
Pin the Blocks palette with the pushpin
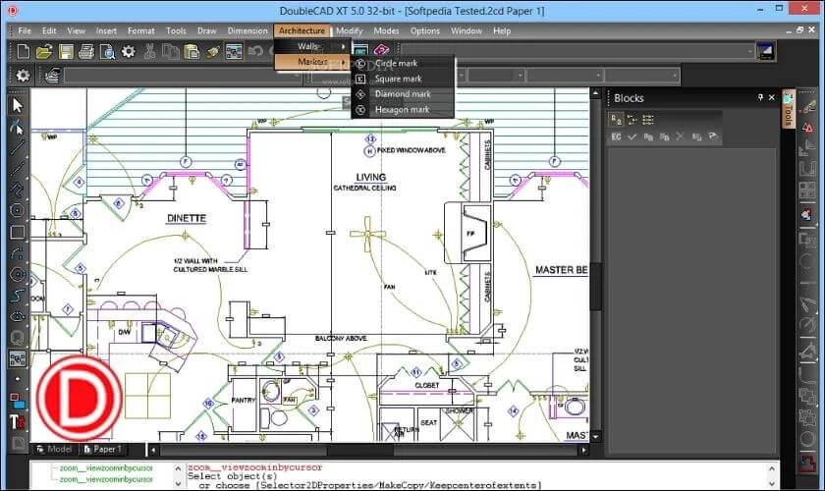(x=760, y=98)
